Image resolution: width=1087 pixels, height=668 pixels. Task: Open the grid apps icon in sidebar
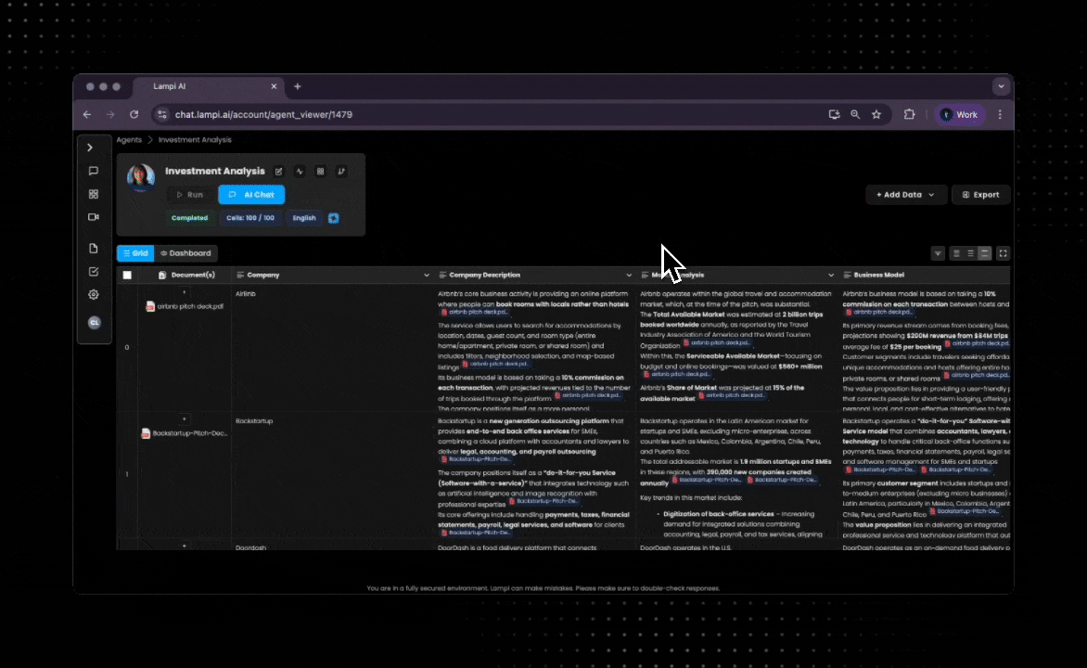click(94, 194)
